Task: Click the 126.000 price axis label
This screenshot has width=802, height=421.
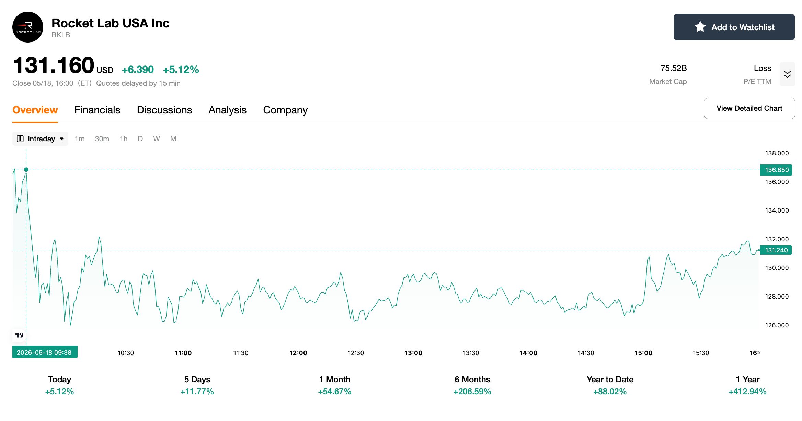Action: [x=777, y=325]
